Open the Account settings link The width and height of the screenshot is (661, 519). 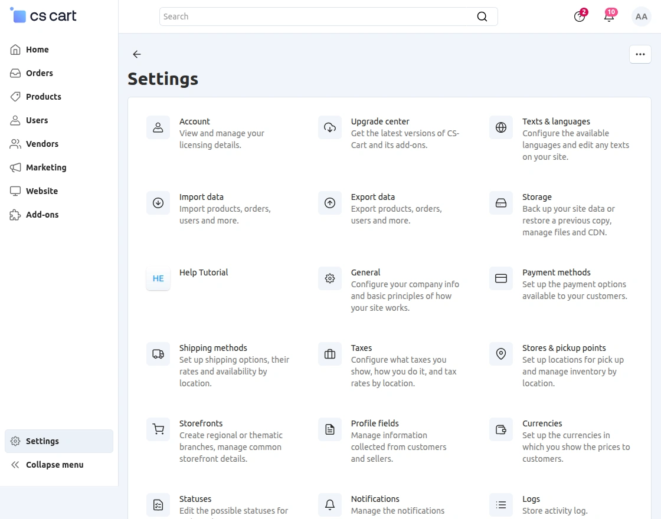click(x=194, y=121)
